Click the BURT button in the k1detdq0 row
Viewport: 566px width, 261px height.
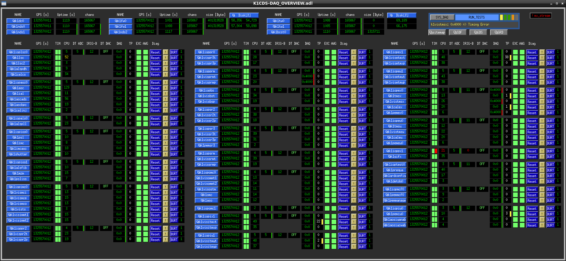tap(551, 182)
